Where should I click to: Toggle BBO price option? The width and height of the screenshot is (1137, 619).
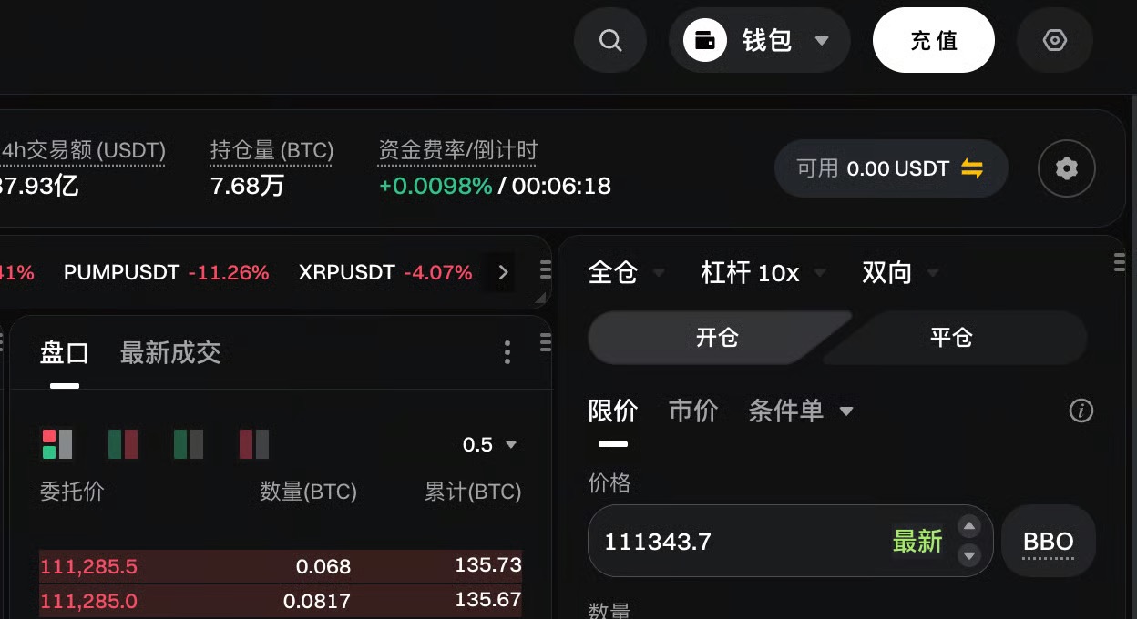[1048, 542]
